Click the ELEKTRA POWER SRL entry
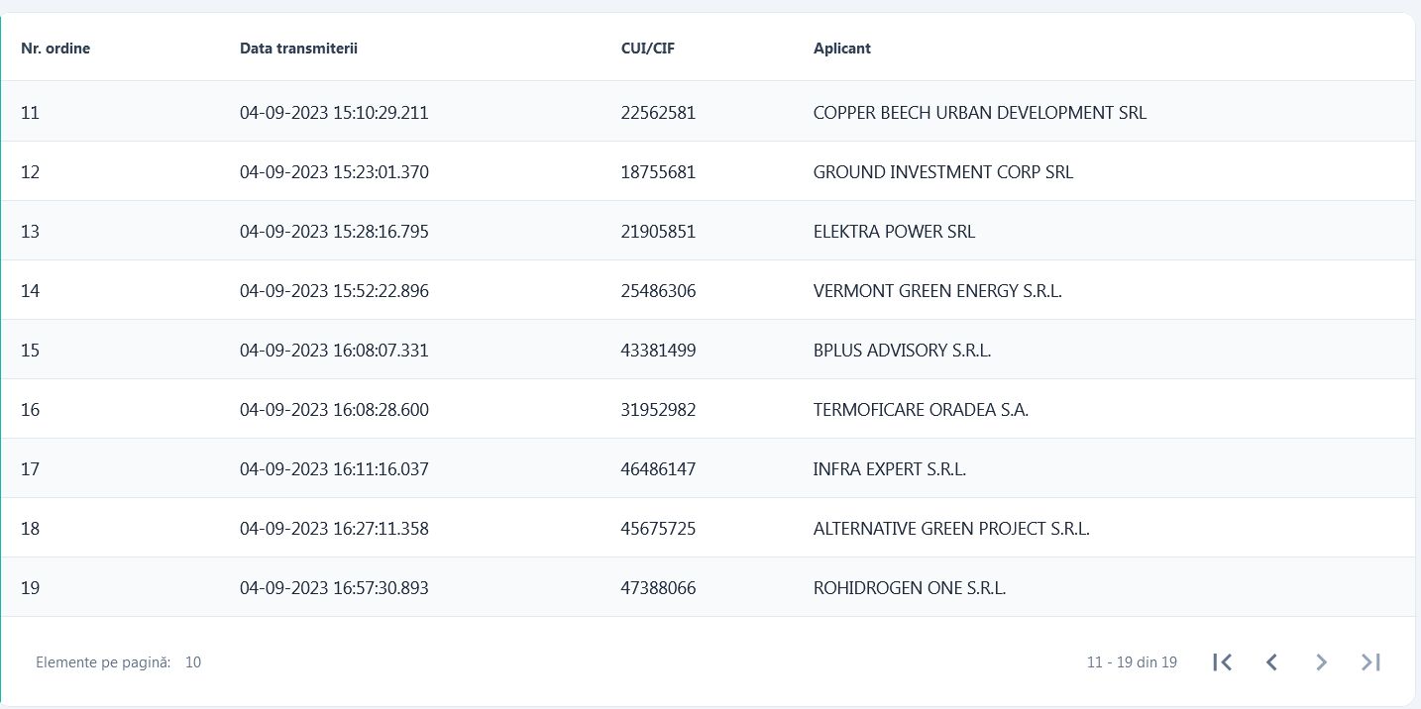This screenshot has height=709, width=1421. [894, 232]
